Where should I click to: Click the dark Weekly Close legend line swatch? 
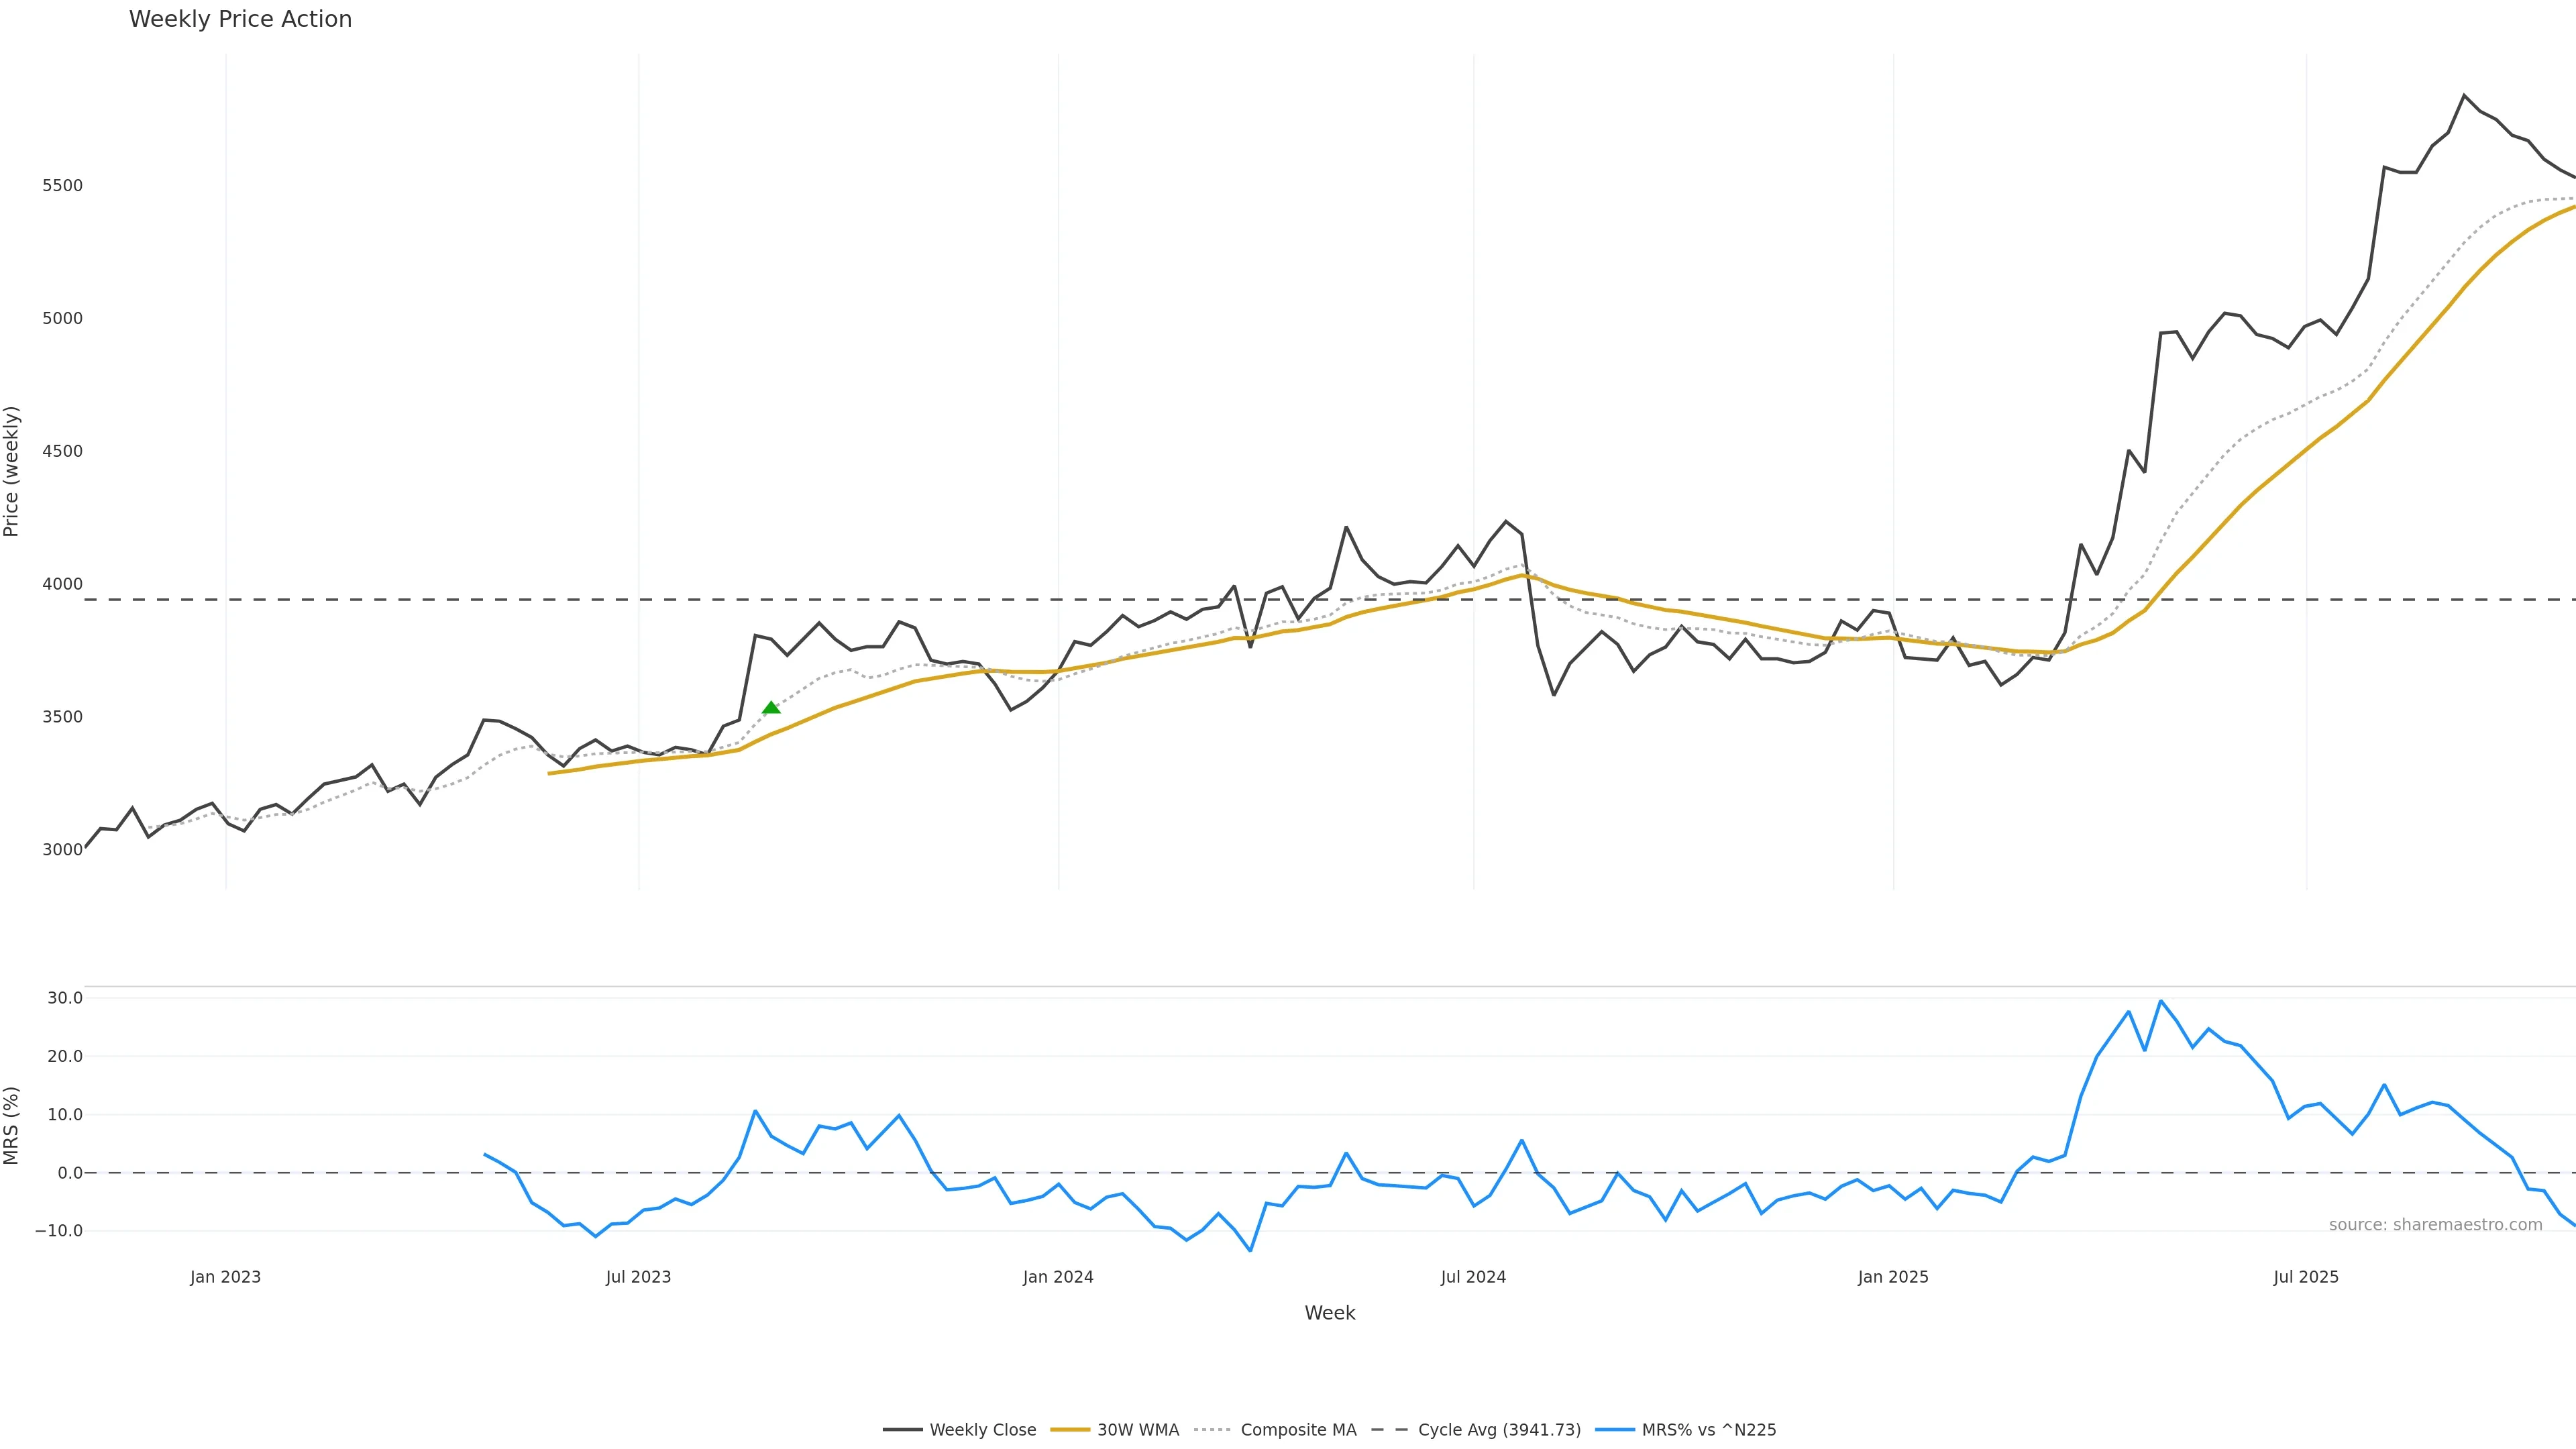coord(902,1430)
